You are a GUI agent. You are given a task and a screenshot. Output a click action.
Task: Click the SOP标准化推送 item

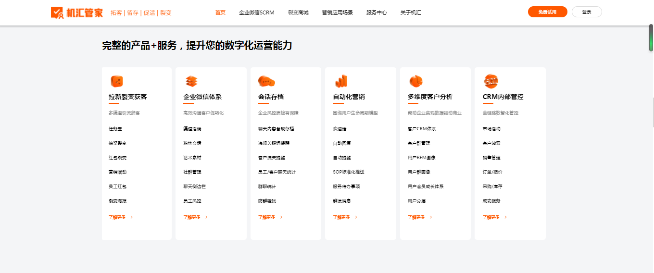[349, 172]
